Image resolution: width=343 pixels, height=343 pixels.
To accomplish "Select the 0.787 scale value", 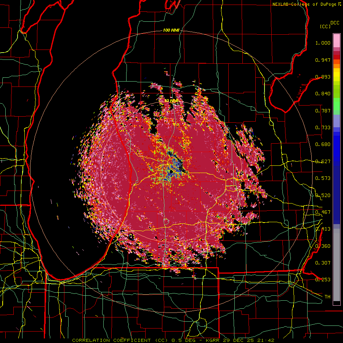I will (323, 111).
